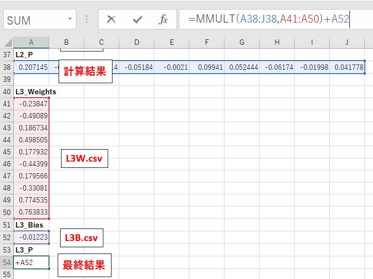
Task: Click the Enter checkmark formula button
Action: [x=137, y=20]
